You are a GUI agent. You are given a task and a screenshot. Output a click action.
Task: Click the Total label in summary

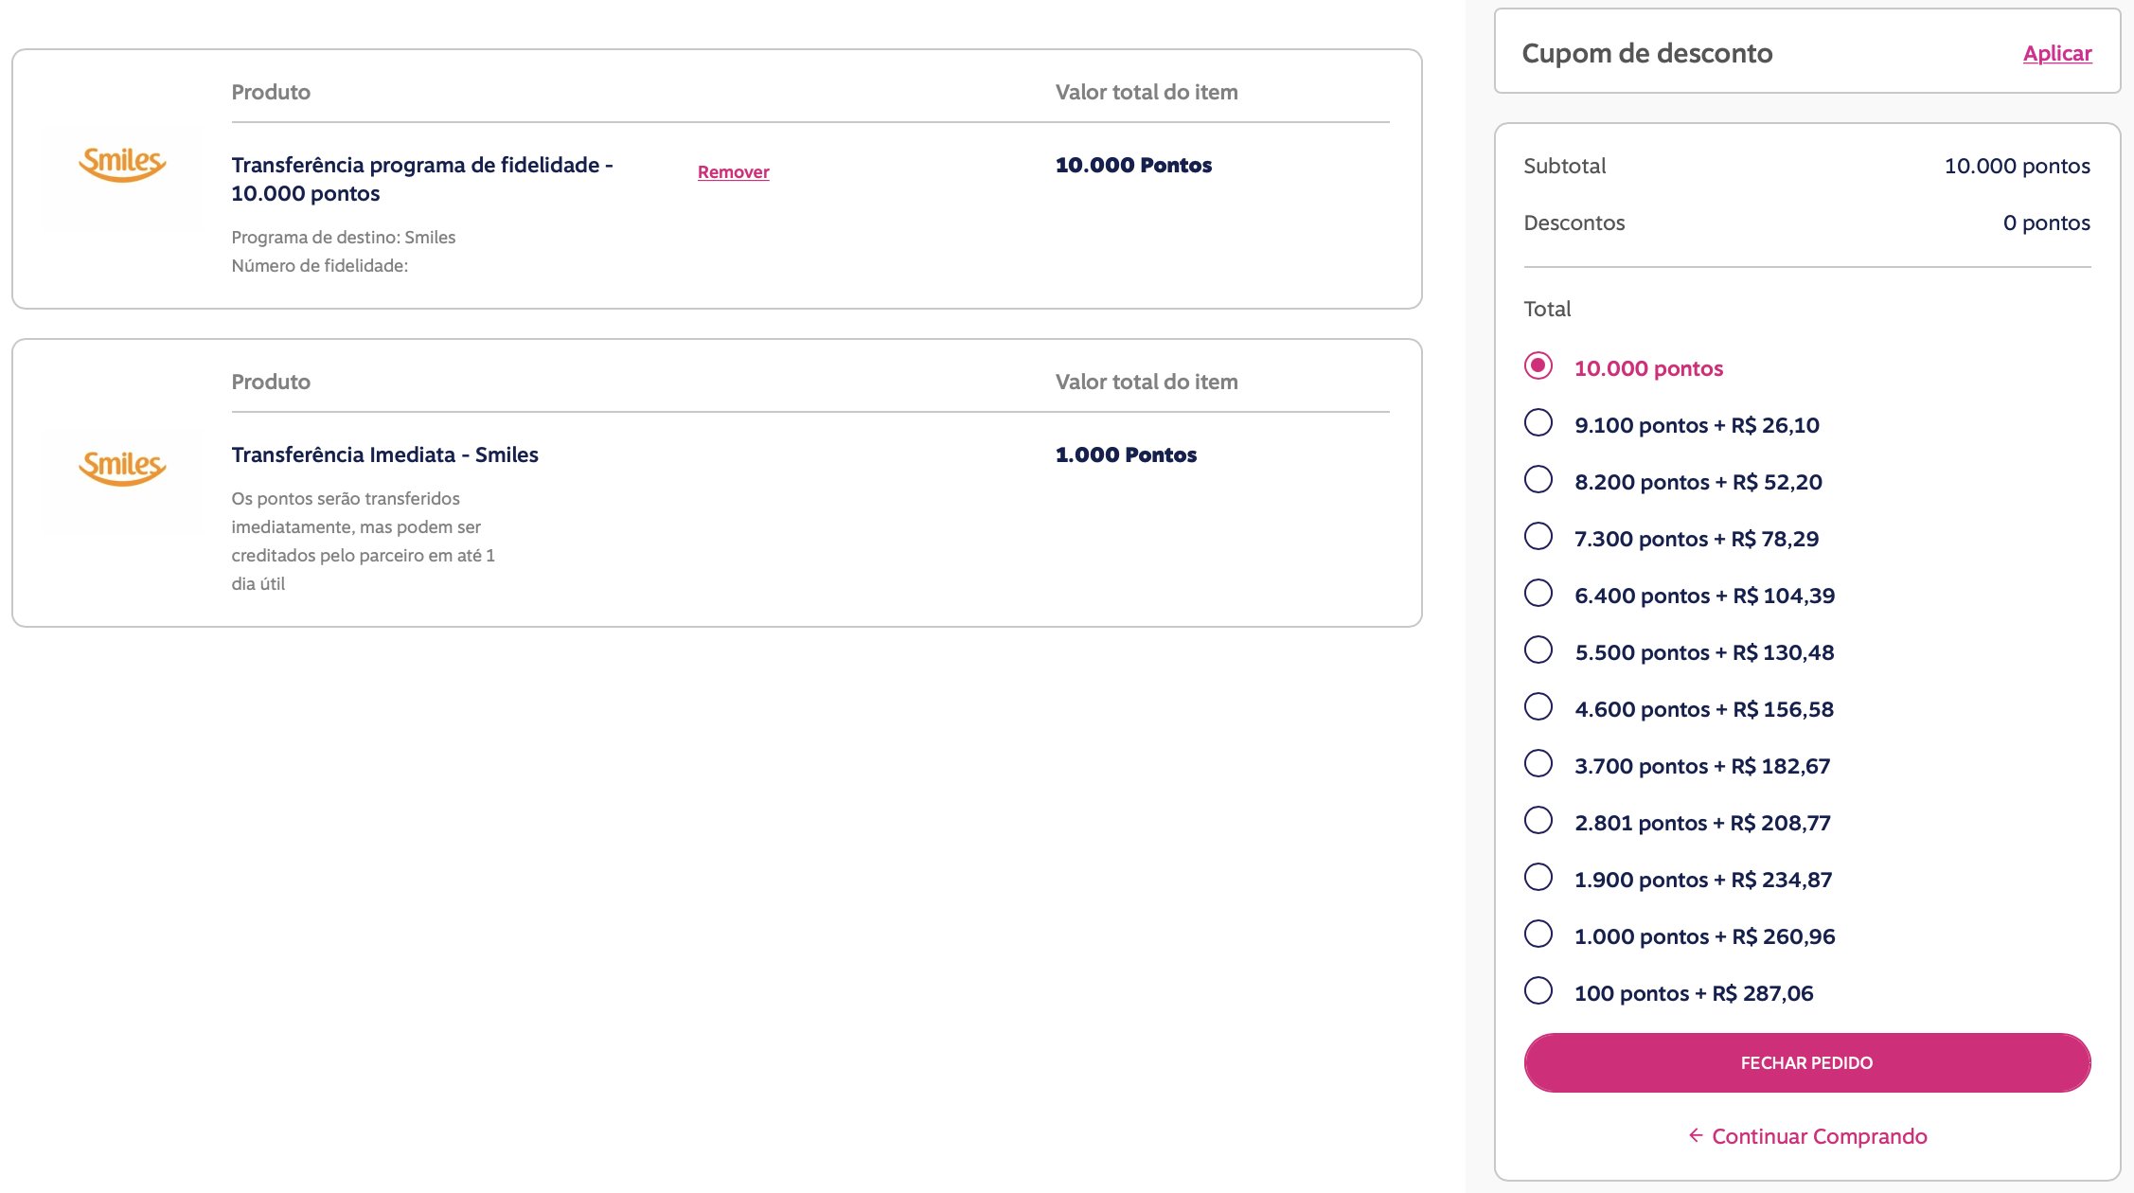pyautogui.click(x=1547, y=309)
